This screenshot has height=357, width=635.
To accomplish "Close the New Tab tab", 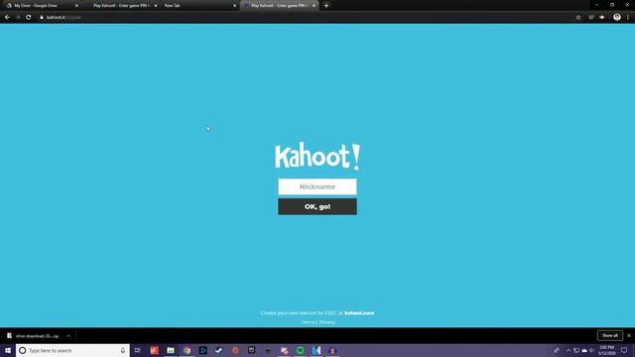I will pyautogui.click(x=234, y=6).
